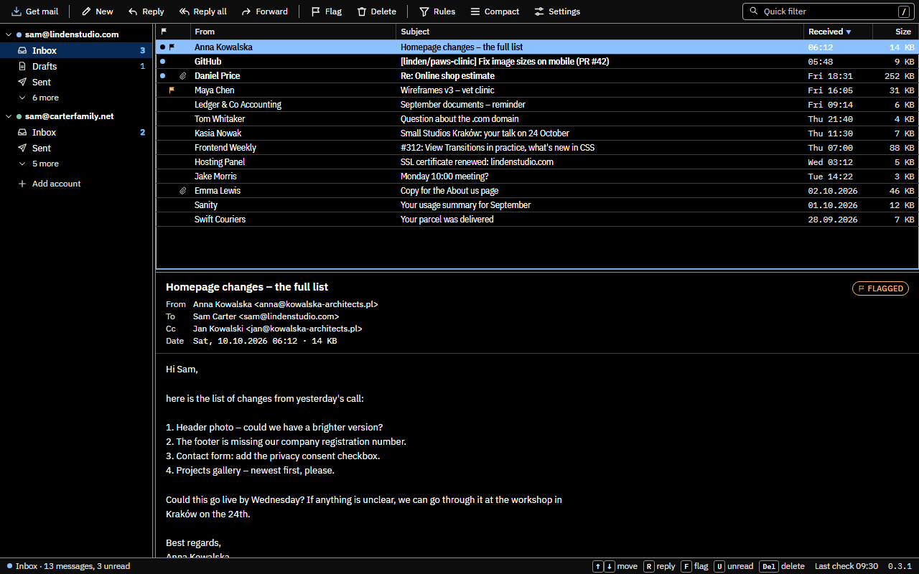
Task: Click the 'Last check 09:30' status text
Action: [x=846, y=566]
